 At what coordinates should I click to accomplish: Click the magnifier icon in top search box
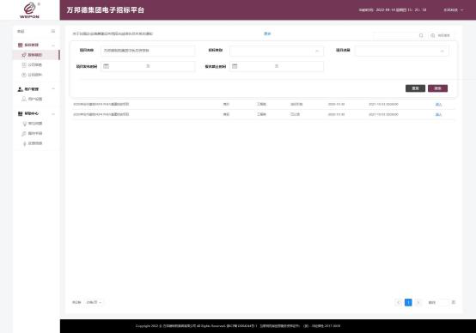coord(421,35)
